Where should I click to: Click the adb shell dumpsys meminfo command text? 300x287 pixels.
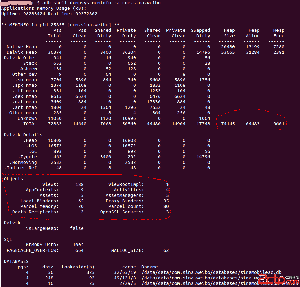click(x=101, y=3)
